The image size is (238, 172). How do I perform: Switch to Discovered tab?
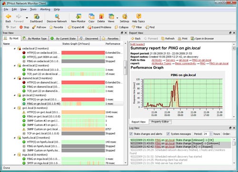(x=89, y=38)
